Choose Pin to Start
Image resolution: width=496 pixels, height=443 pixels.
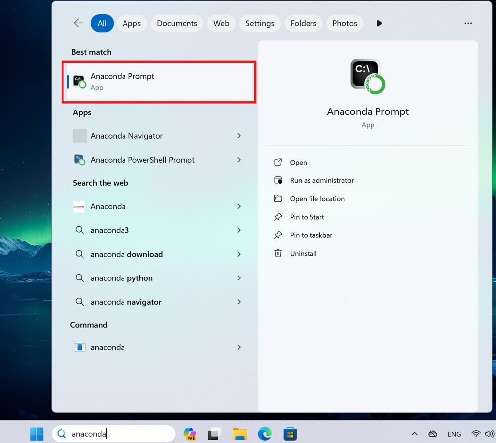pyautogui.click(x=307, y=217)
